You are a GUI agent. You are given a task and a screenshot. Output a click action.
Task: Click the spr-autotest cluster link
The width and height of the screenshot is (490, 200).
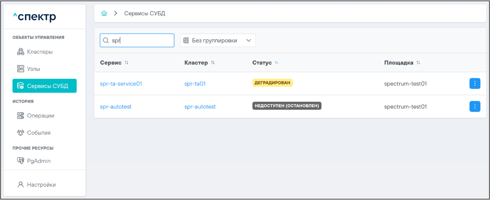(x=200, y=107)
